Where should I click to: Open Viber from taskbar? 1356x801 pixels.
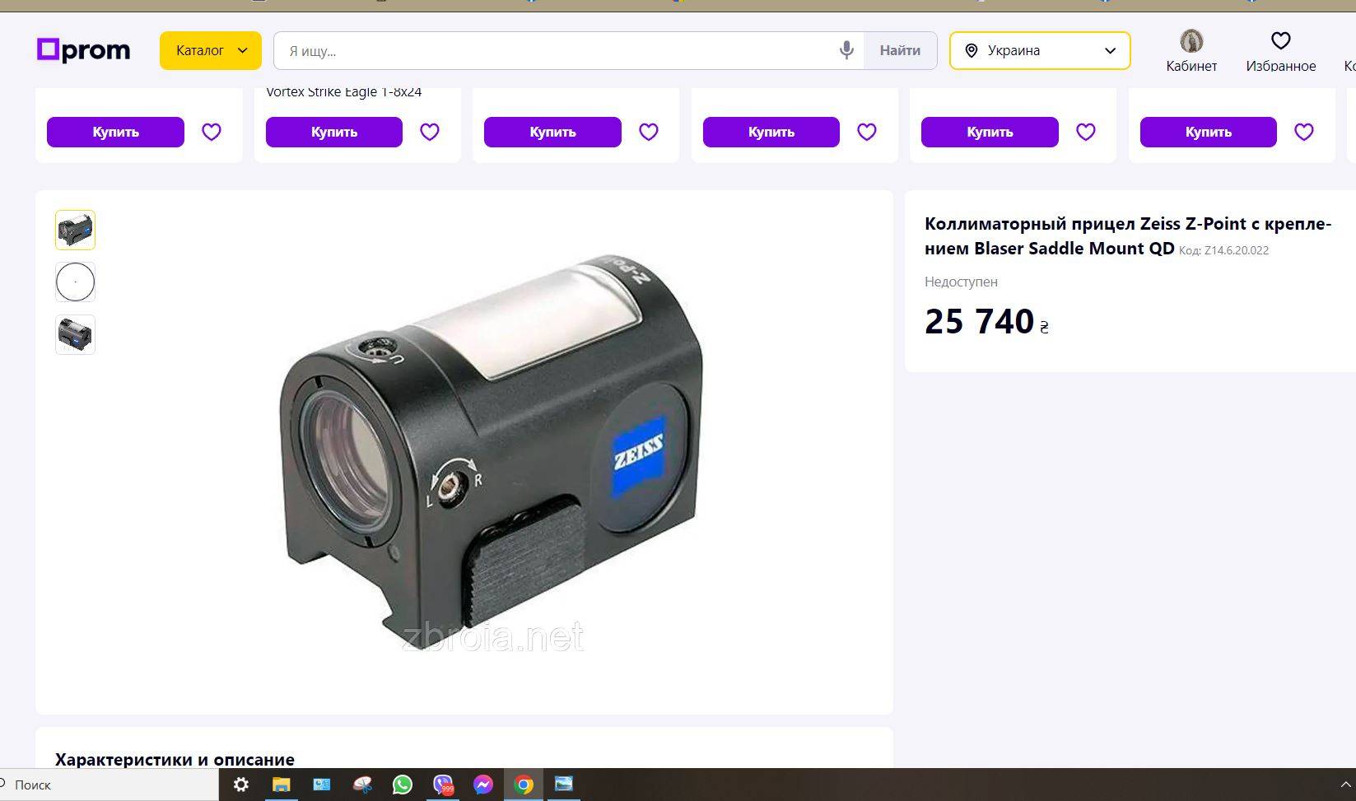(x=443, y=785)
